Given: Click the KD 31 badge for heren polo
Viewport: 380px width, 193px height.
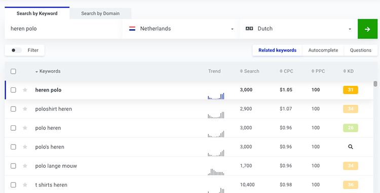Looking at the screenshot, I should click(351, 90).
